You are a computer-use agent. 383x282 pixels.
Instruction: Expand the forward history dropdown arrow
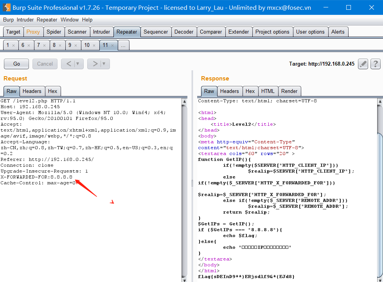(104, 64)
